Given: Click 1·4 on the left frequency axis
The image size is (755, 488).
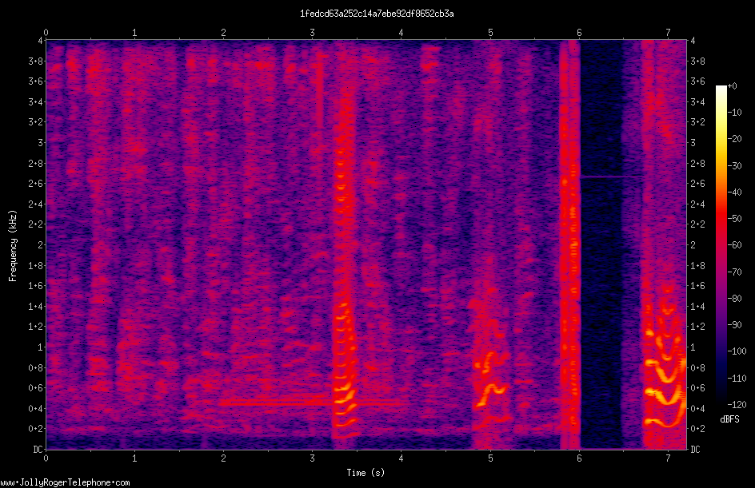Looking at the screenshot, I should [35, 306].
